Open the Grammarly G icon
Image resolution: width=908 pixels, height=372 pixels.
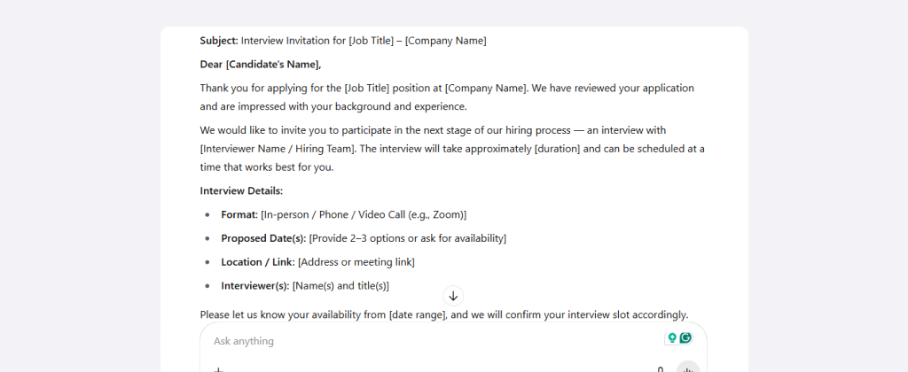pos(685,337)
